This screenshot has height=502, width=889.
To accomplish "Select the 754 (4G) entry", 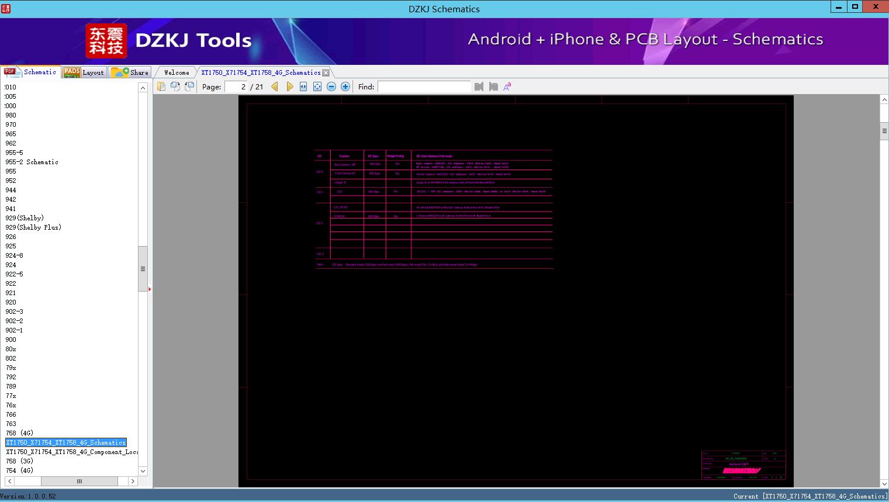I will click(x=19, y=470).
